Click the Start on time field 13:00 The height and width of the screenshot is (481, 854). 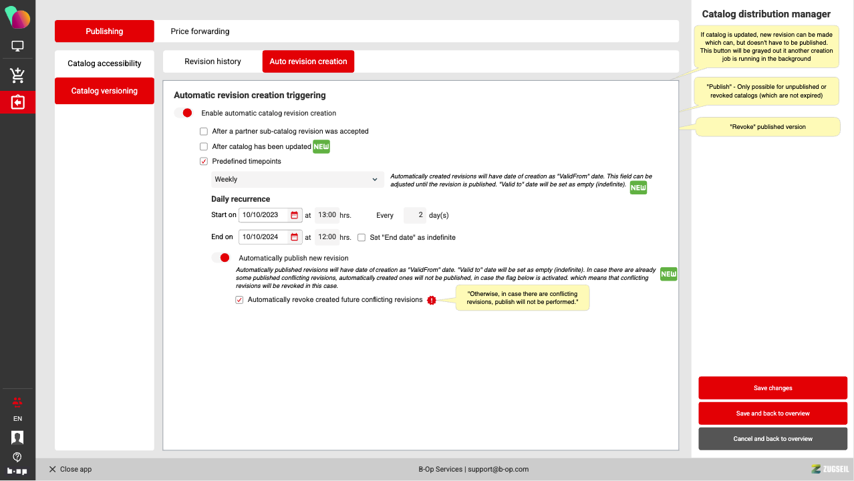(327, 215)
